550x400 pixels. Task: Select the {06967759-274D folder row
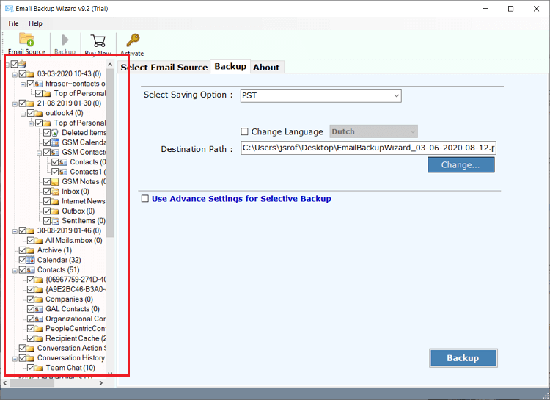76,280
